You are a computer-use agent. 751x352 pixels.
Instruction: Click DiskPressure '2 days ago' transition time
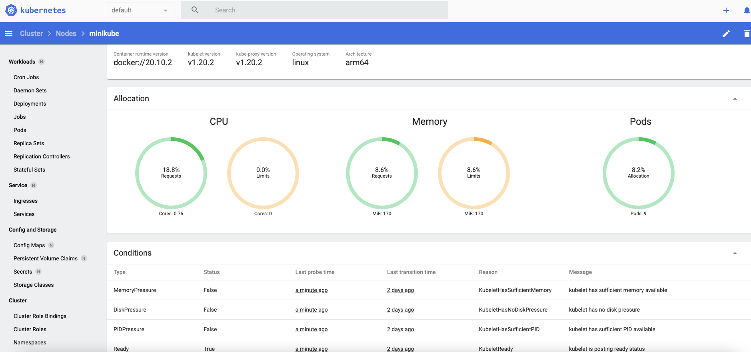(400, 310)
